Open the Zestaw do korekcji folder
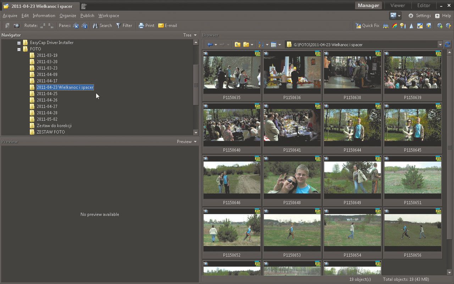 pyautogui.click(x=54, y=126)
